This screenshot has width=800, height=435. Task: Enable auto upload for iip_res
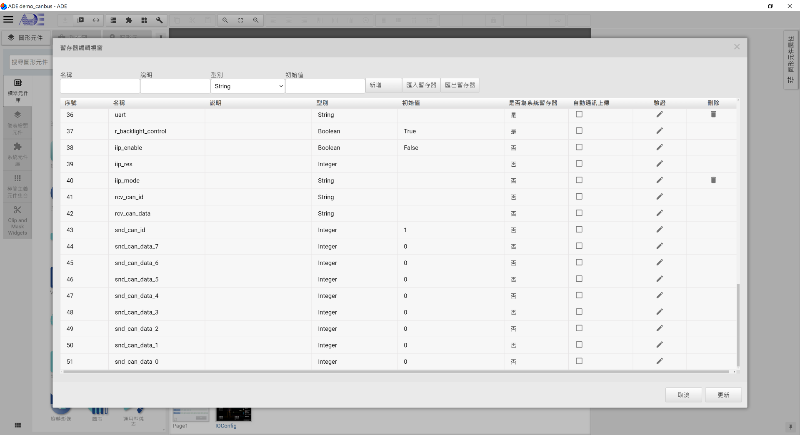point(579,164)
